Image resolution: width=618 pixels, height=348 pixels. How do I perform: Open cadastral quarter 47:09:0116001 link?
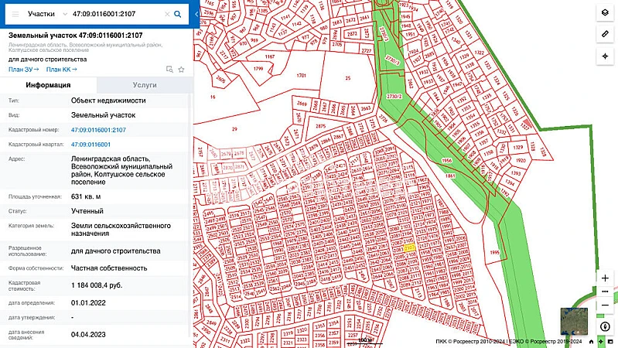click(90, 145)
